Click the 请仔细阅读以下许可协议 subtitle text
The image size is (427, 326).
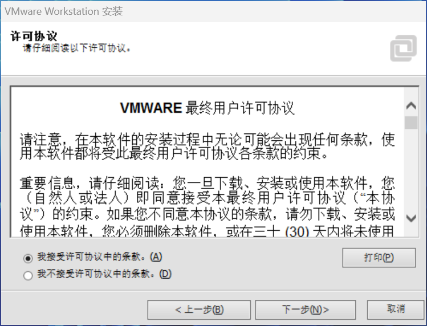click(77, 48)
